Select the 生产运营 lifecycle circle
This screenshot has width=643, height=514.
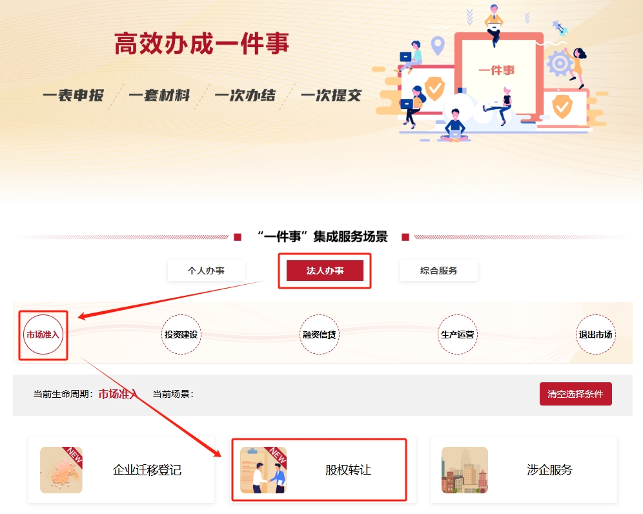pyautogui.click(x=458, y=334)
